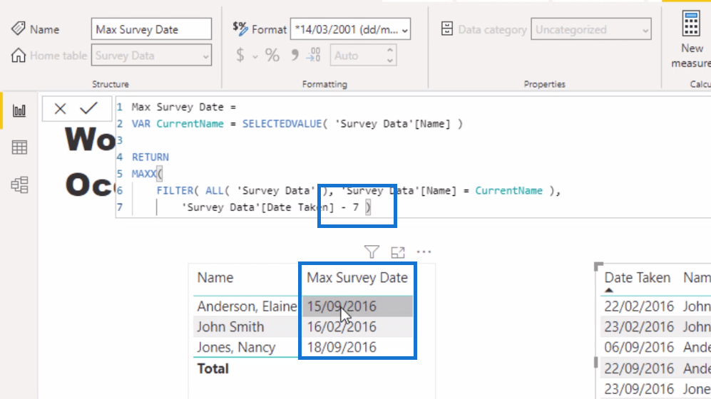The image size is (711, 399).
Task: Click CurrentName variable on line 2
Action: (x=190, y=124)
